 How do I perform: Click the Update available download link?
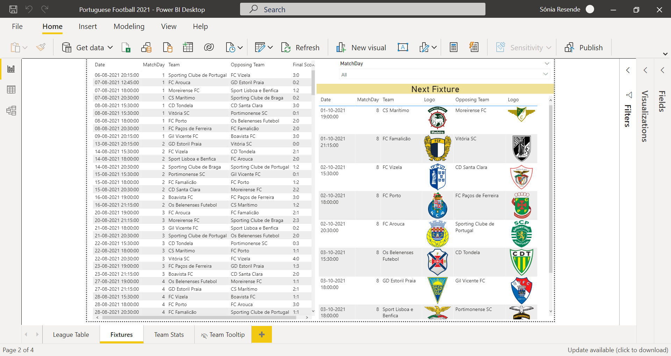617,350
